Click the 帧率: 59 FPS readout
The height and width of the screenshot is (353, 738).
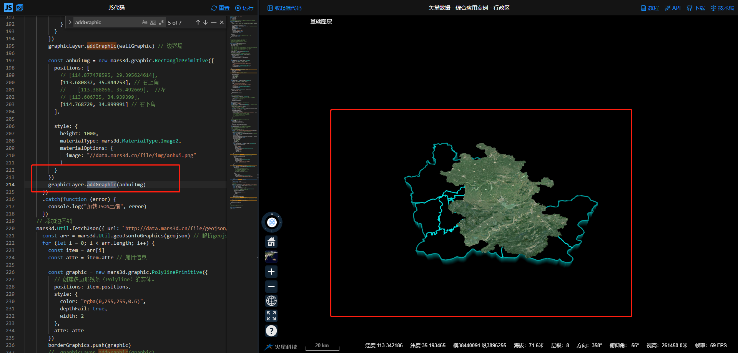pyautogui.click(x=711, y=346)
